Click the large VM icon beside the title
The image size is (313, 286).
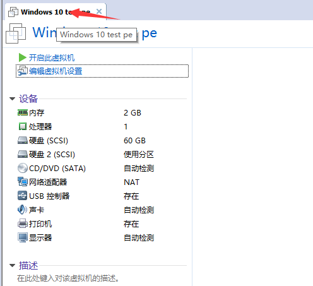(16, 33)
